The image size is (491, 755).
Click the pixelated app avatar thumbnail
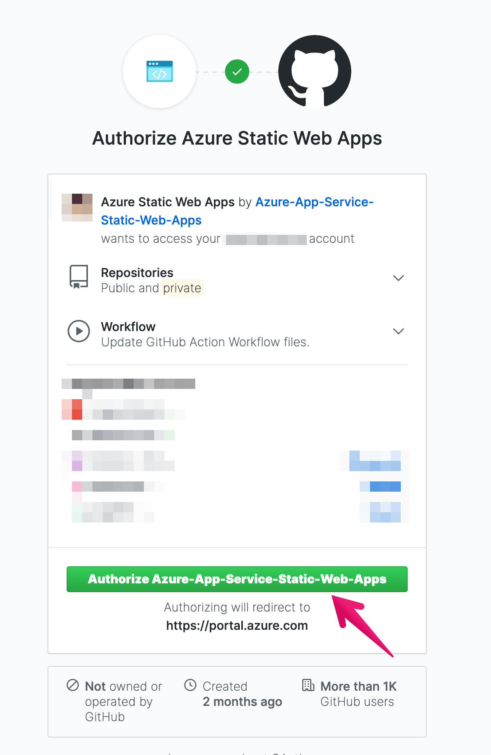pos(77,207)
